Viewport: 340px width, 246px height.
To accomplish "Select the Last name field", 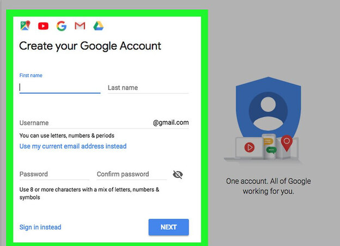I will (148, 88).
